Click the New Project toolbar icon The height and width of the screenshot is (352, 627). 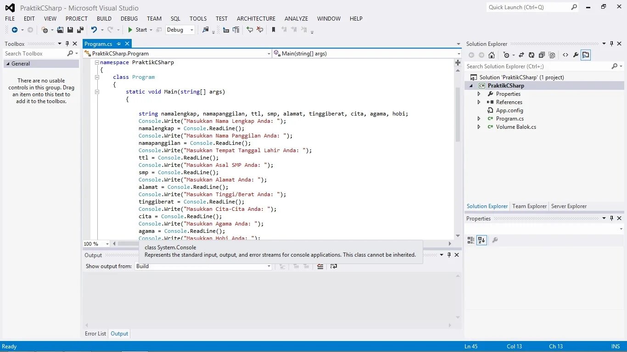pyautogui.click(x=45, y=30)
